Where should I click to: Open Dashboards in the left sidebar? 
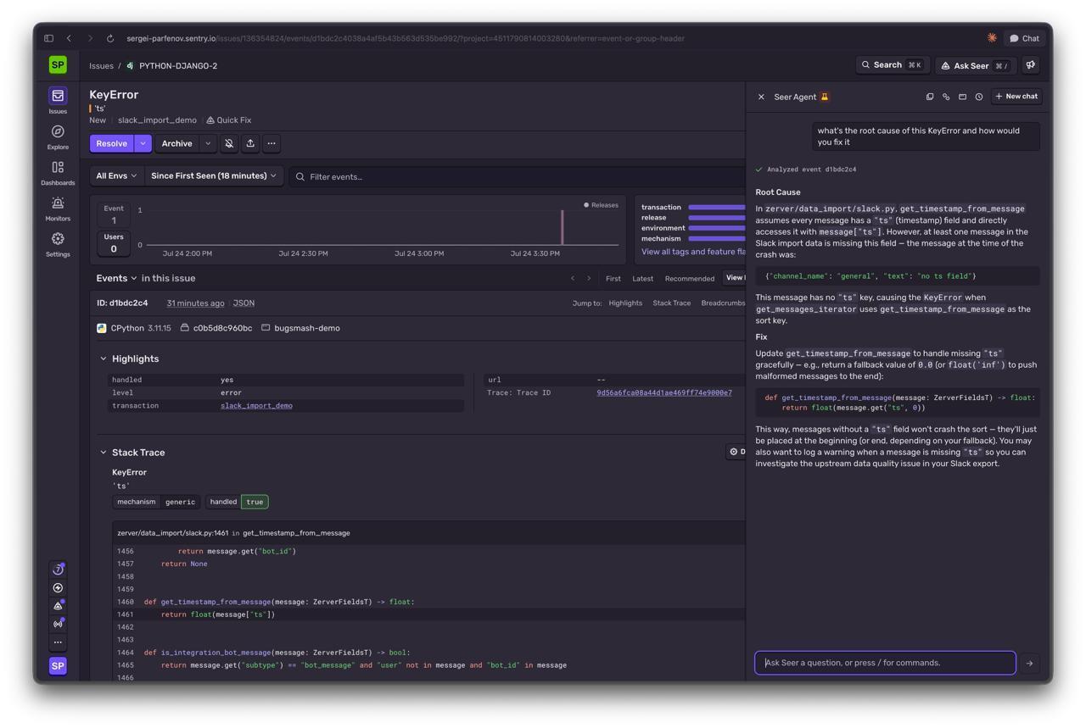[x=58, y=172]
